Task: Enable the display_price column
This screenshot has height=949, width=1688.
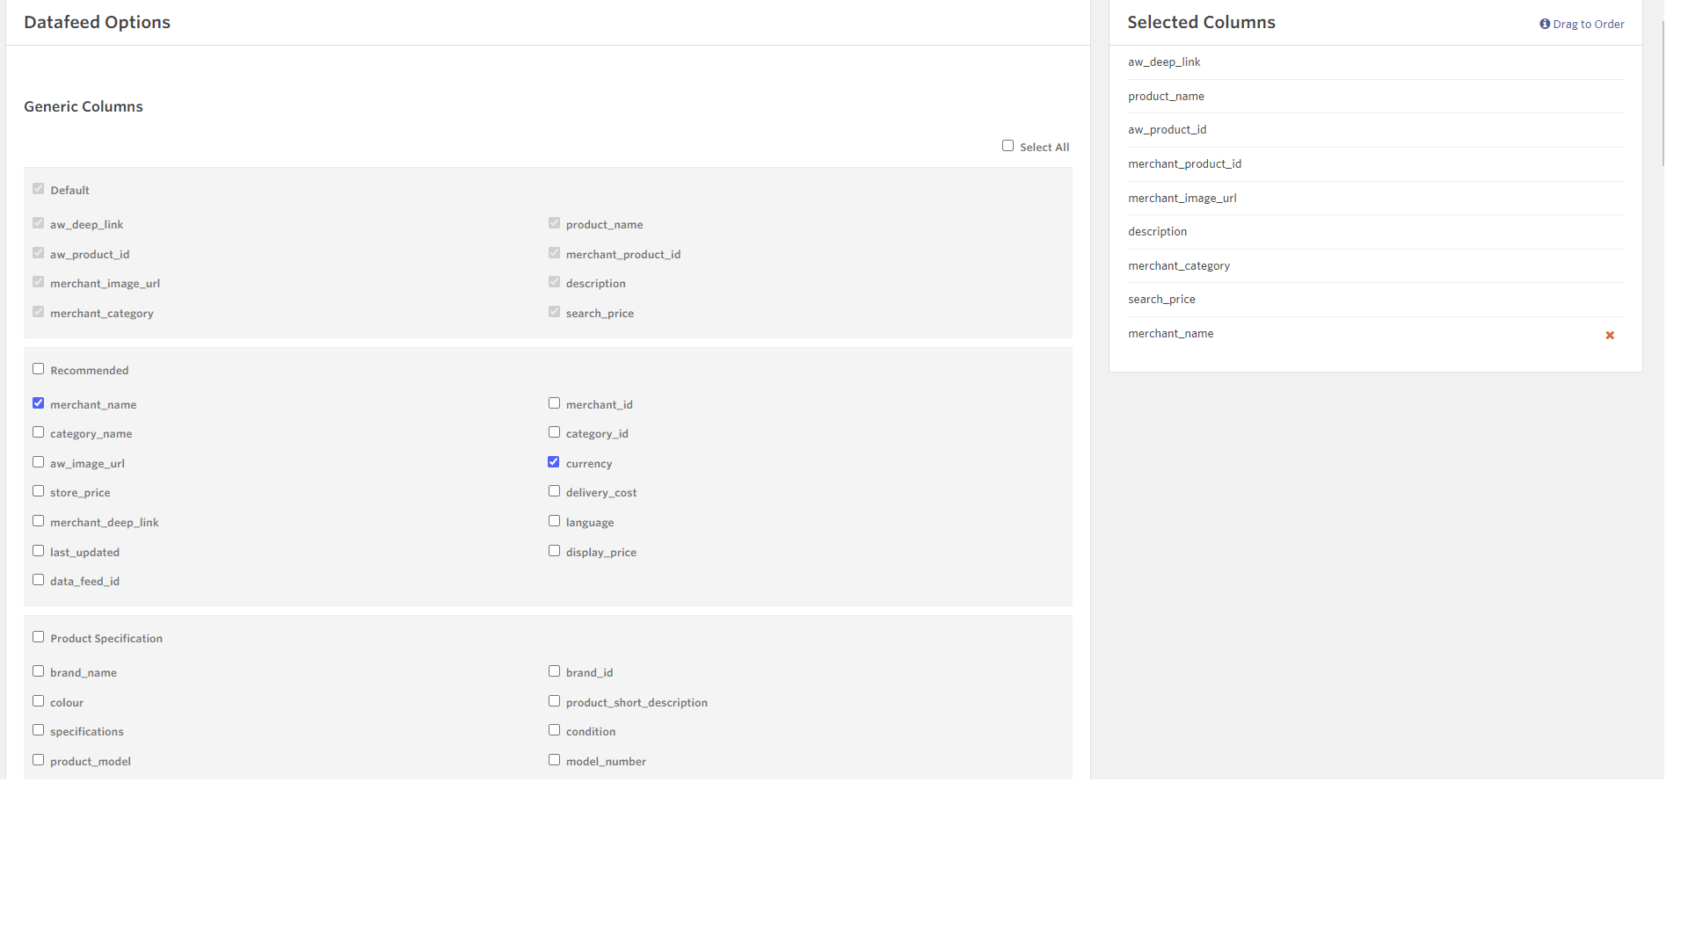Action: pos(554,551)
